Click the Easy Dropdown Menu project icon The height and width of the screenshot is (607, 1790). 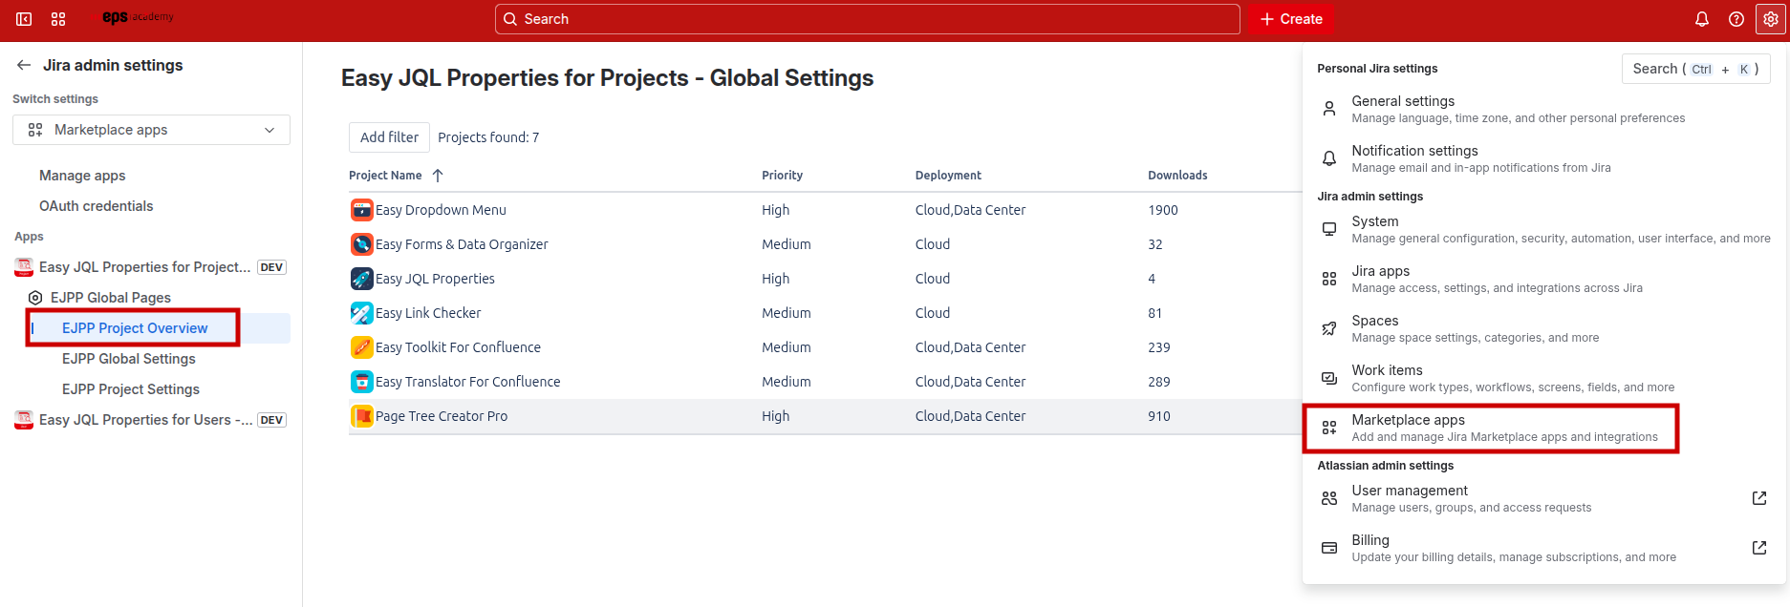362,210
